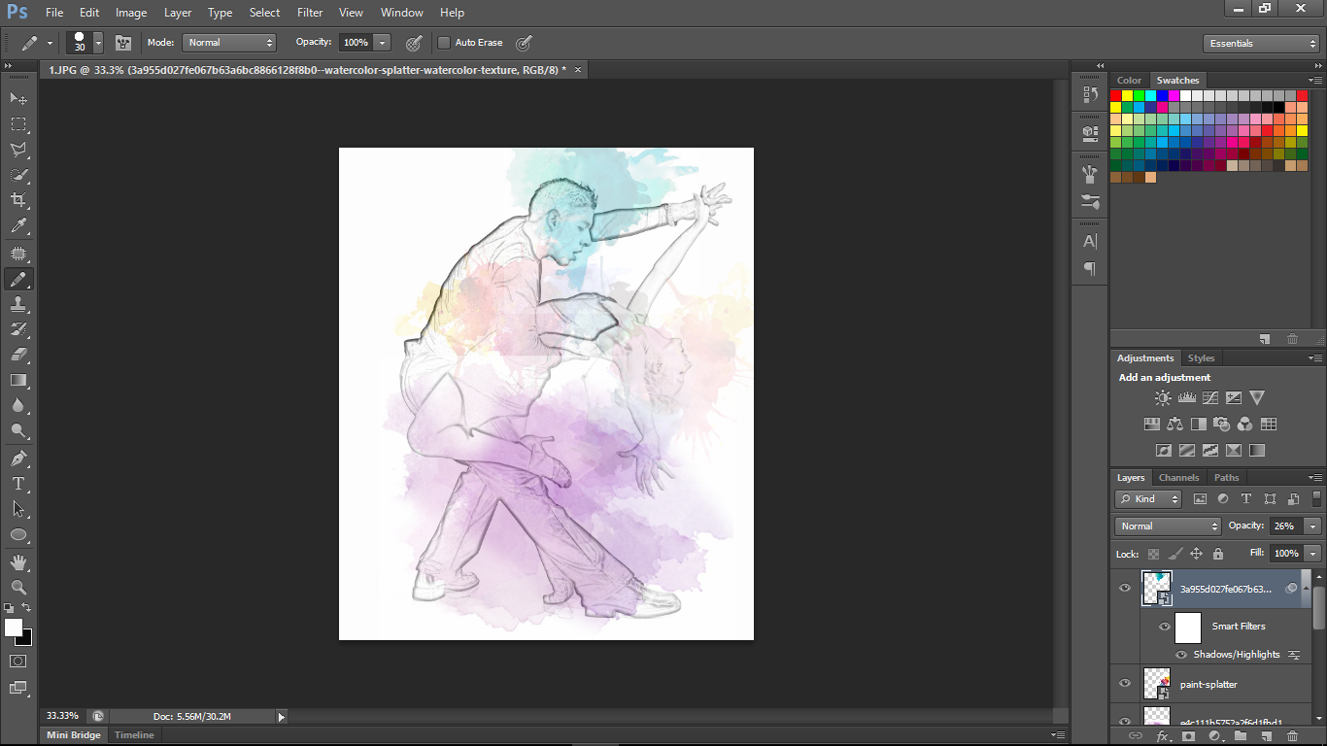
Task: Select the Move tool
Action: pyautogui.click(x=18, y=99)
